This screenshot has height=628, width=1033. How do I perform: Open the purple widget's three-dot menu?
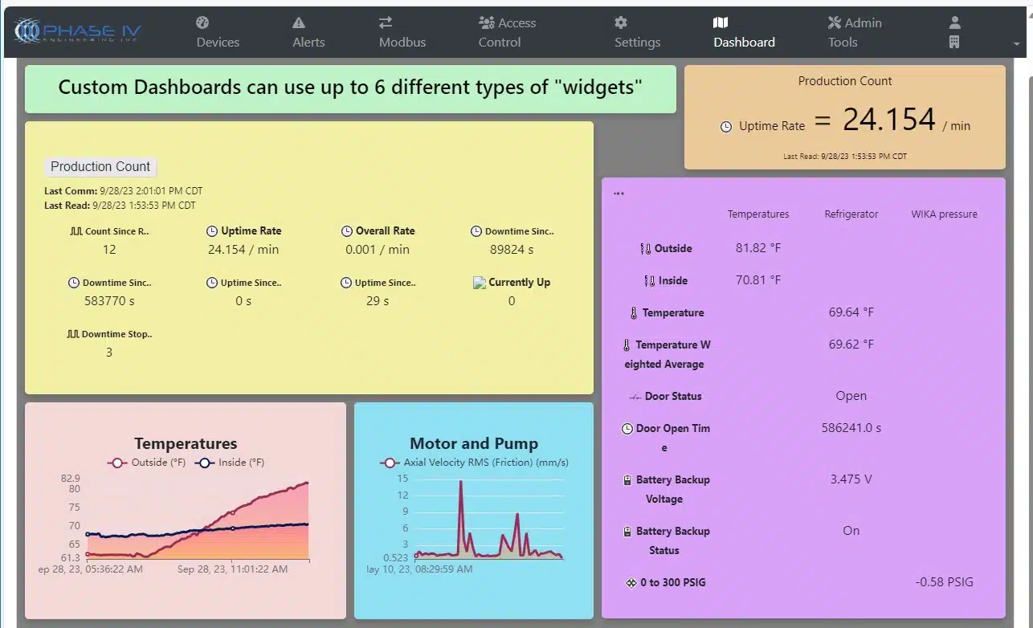pyautogui.click(x=619, y=194)
